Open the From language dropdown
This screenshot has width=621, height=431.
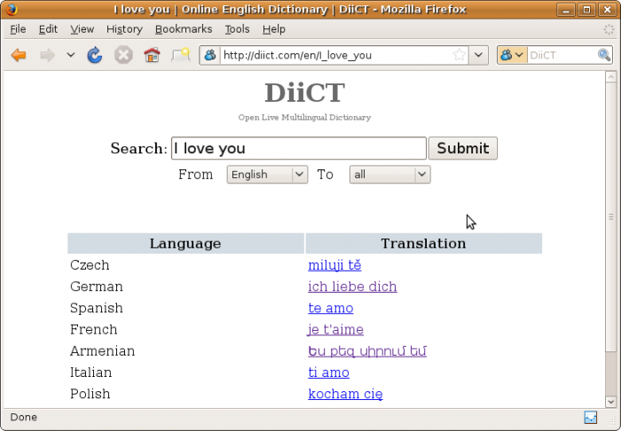[x=267, y=175]
